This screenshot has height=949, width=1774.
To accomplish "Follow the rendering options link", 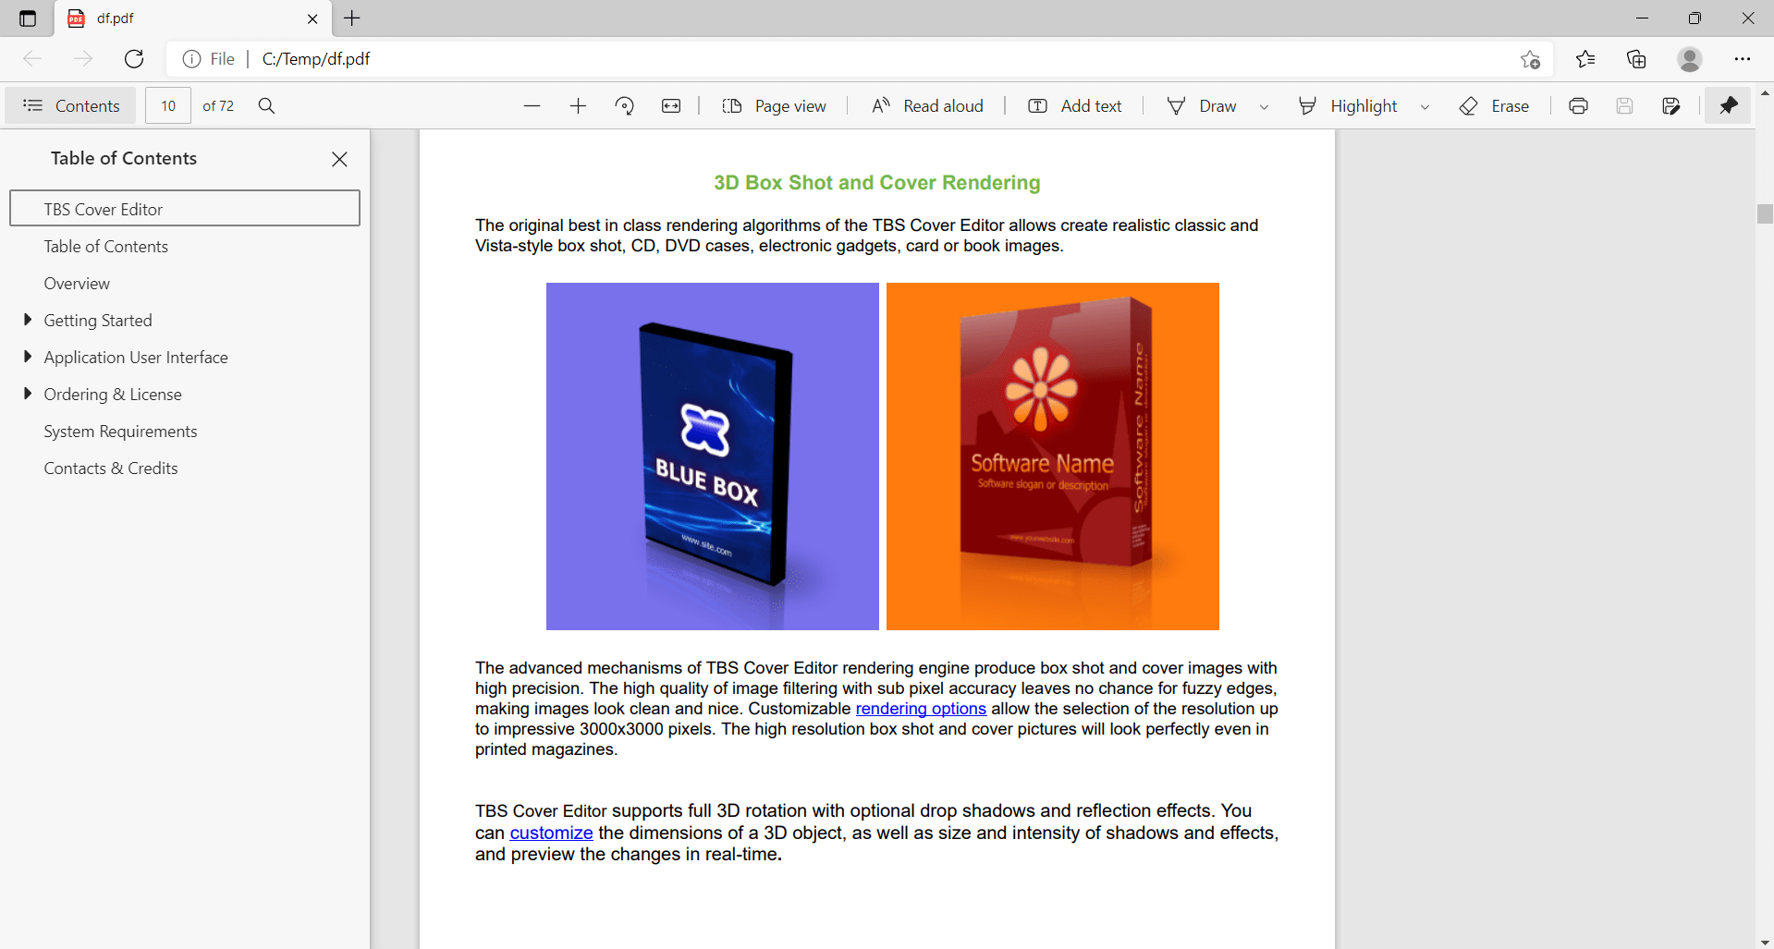I will coord(921,709).
